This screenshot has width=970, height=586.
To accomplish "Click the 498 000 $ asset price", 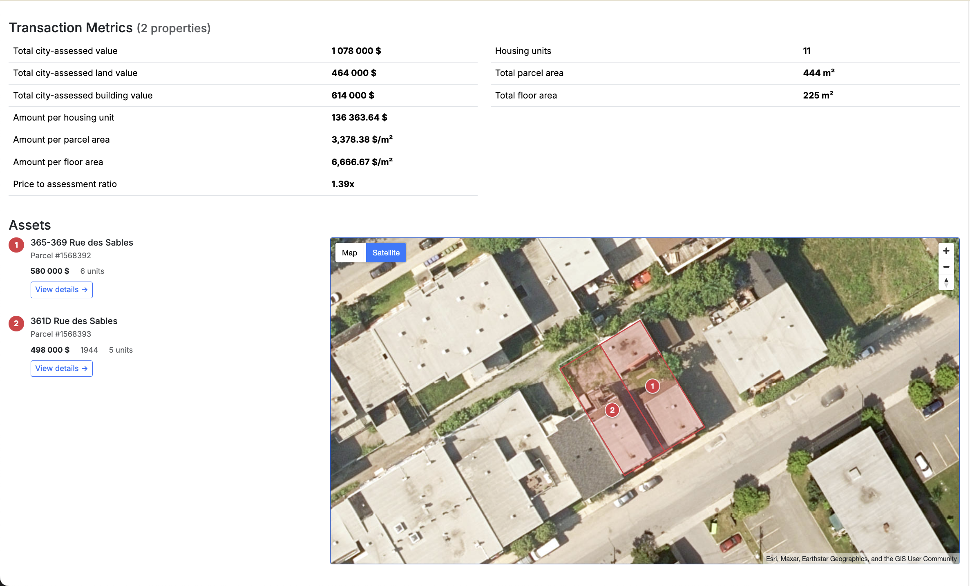I will [x=50, y=350].
